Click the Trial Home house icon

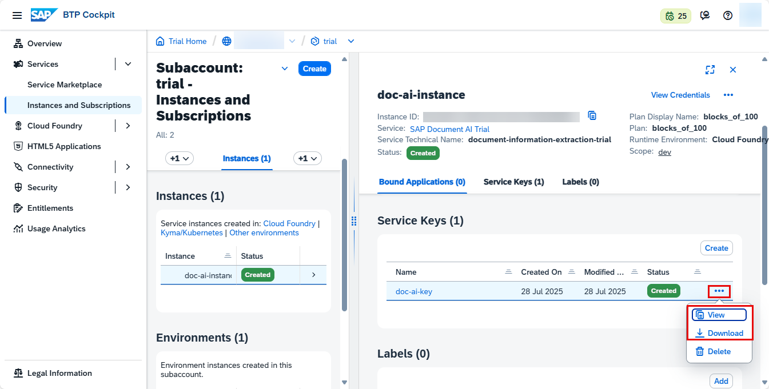click(160, 41)
